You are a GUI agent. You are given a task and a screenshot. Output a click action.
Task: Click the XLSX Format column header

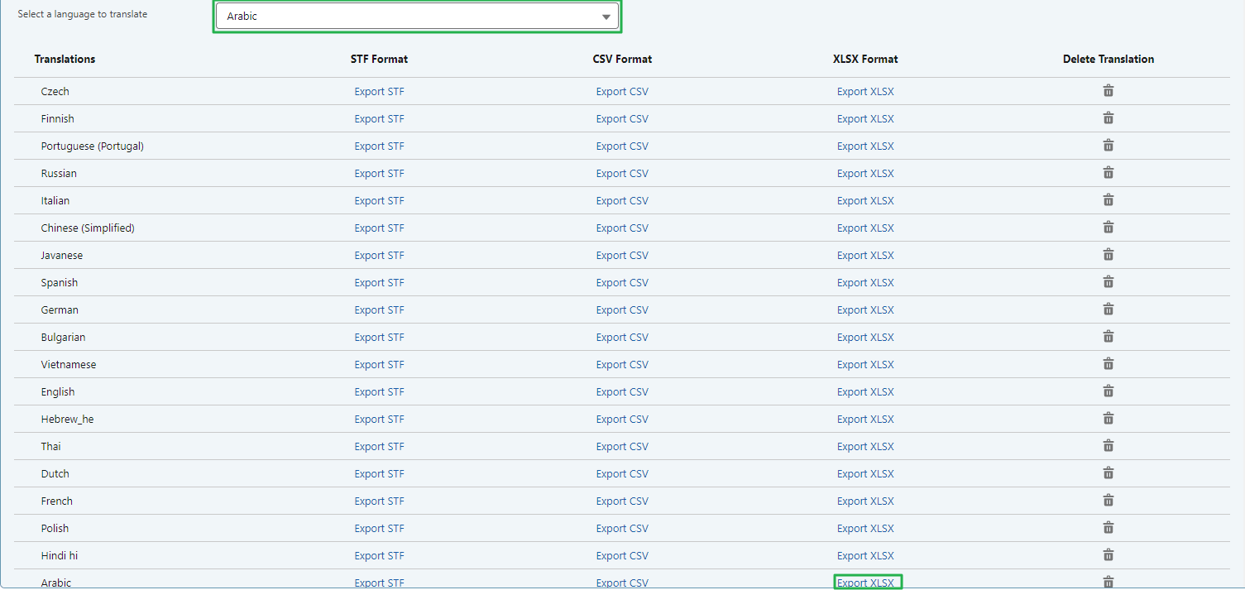click(865, 59)
